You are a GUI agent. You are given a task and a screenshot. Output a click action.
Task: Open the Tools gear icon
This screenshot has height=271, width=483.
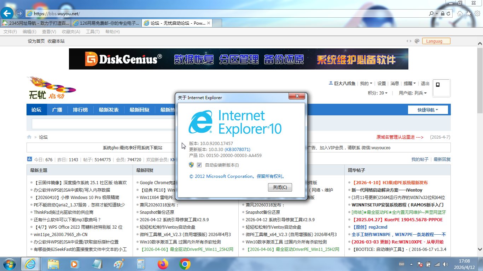pos(477,13)
